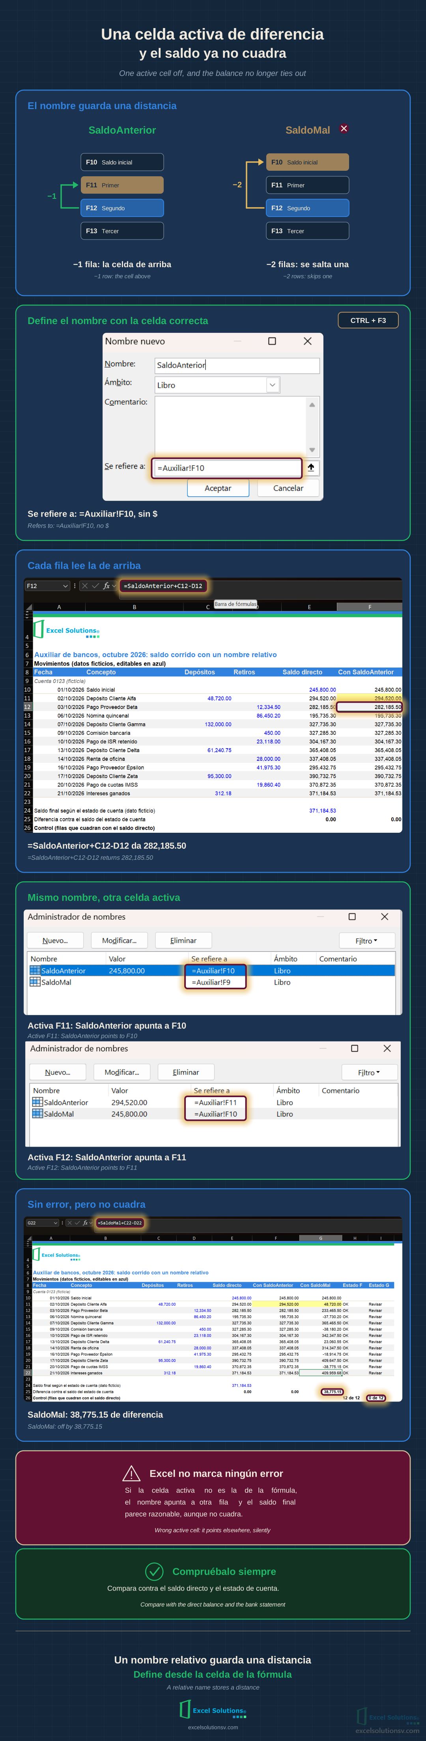Click Ámbito column header in Name Manager listing =Auxiliar!F11
Screen dimensions: 426x1741
click(x=297, y=1090)
